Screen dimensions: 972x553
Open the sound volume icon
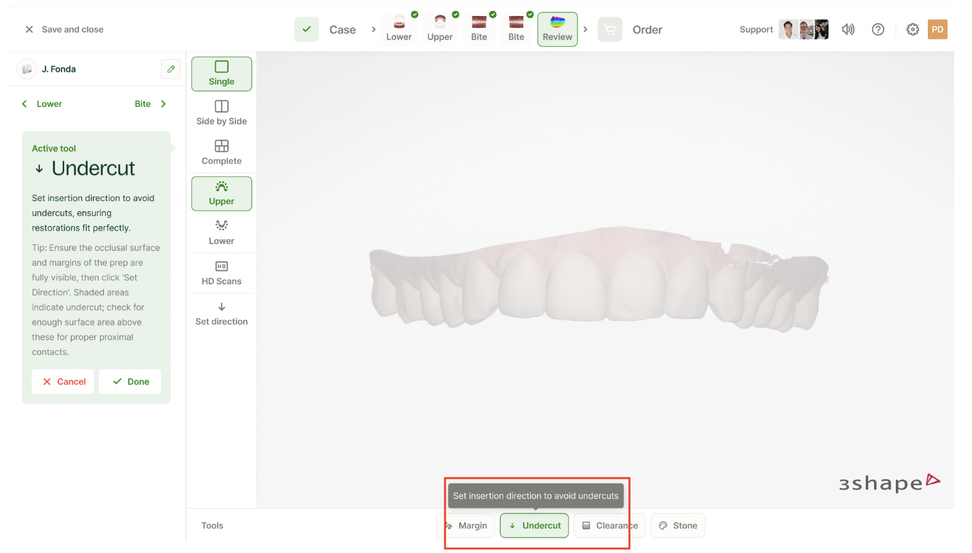[x=848, y=29]
